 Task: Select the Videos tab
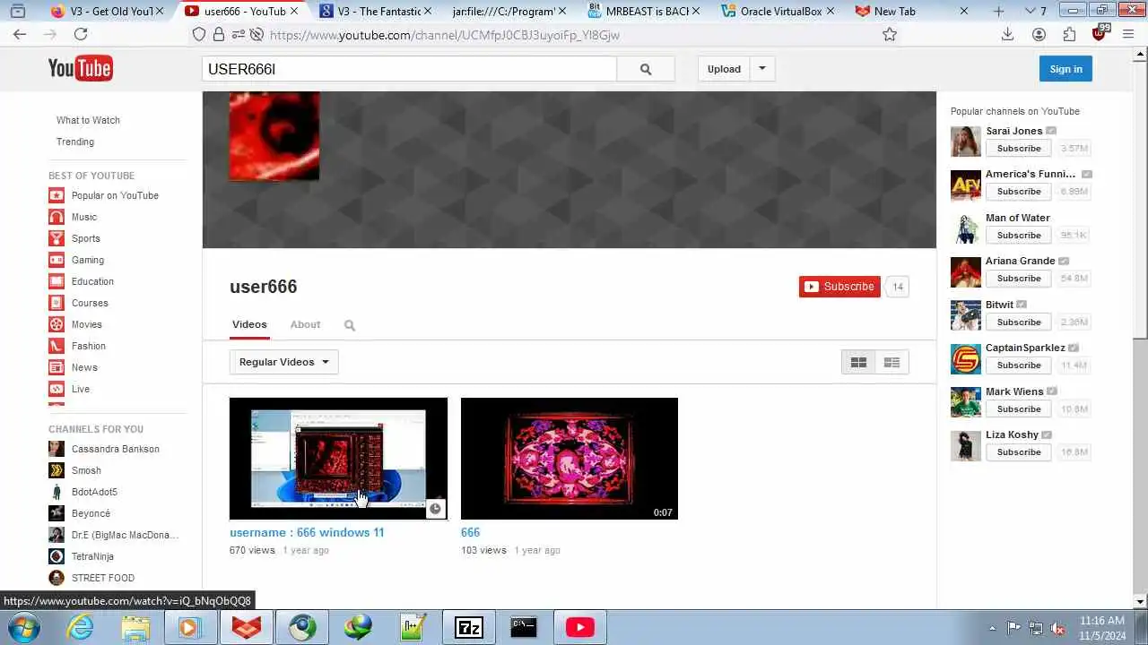click(249, 324)
